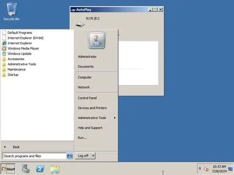Launch Windows PowerShell from the taskbar
The height and width of the screenshot is (175, 234).
coord(40,169)
